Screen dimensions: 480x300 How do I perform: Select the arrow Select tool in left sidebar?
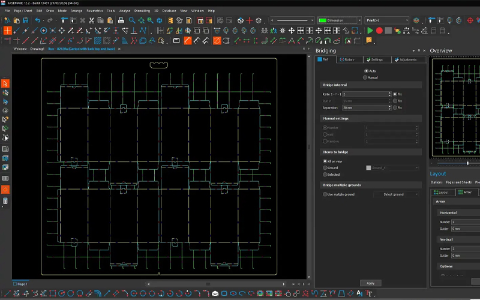(5, 84)
